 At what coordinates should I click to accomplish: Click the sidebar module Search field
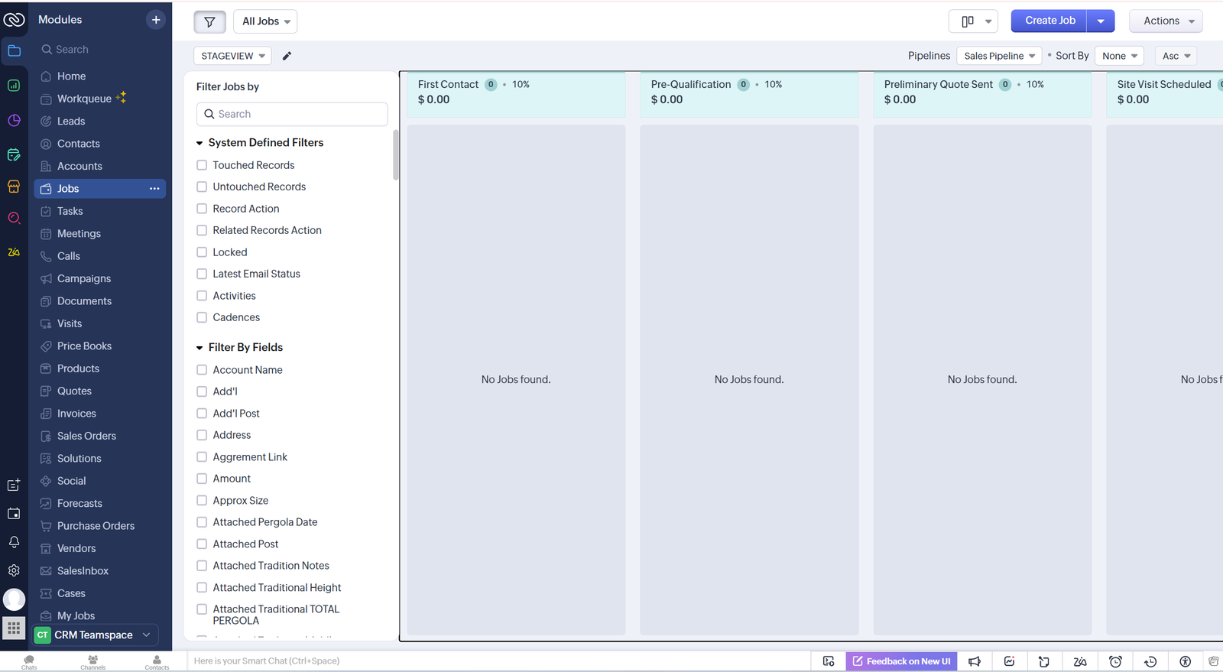pyautogui.click(x=100, y=50)
